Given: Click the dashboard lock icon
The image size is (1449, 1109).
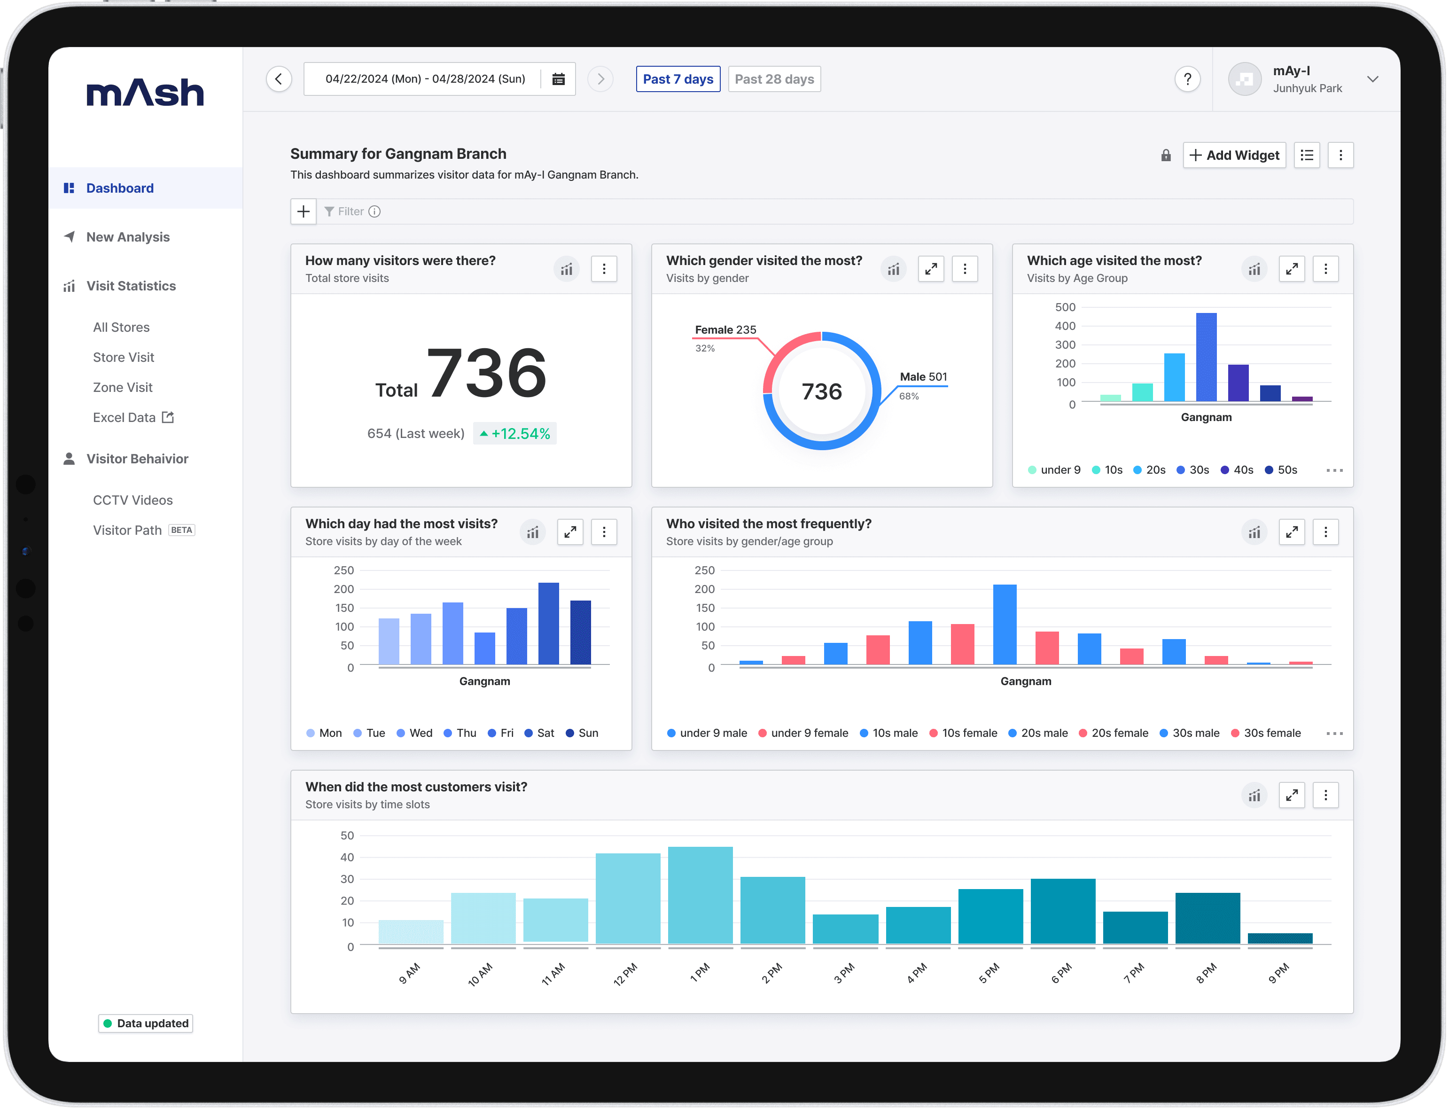Looking at the screenshot, I should coord(1166,156).
